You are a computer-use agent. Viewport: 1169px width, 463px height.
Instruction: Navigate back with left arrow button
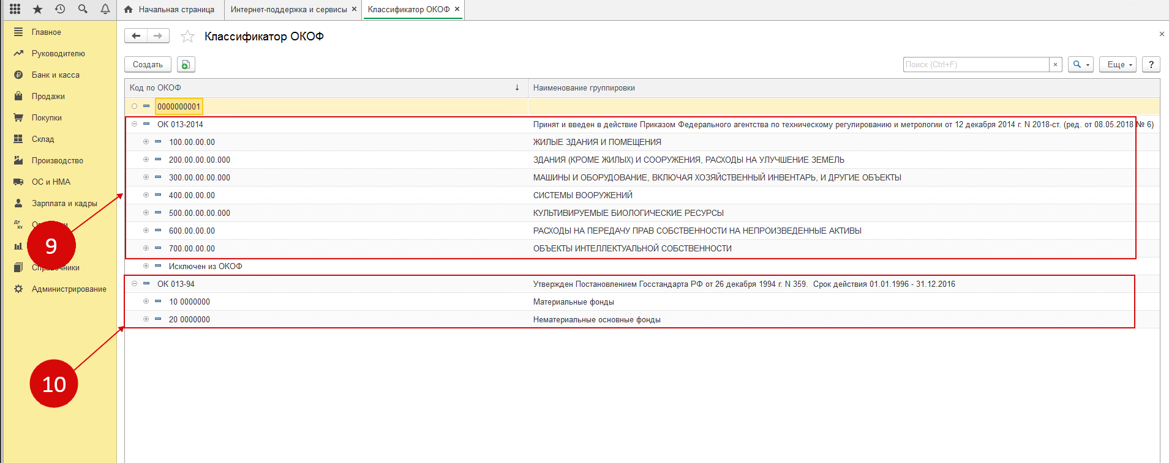136,36
